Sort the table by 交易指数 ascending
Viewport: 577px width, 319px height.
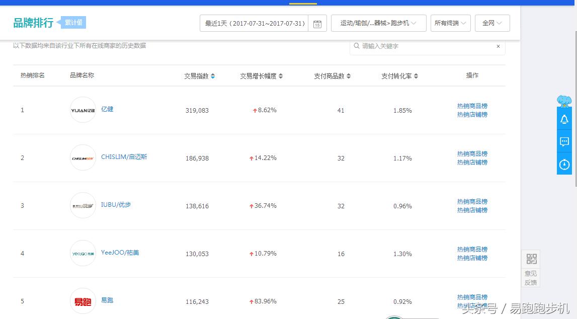tap(212, 74)
